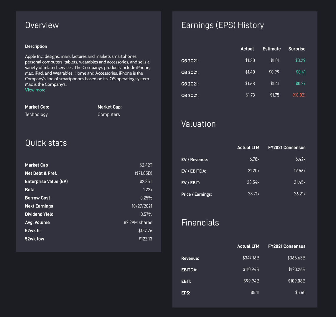Screen dimensions: 336x317
Task: Click the Revenue $347.16B Actual LTM value
Action: pos(251,258)
